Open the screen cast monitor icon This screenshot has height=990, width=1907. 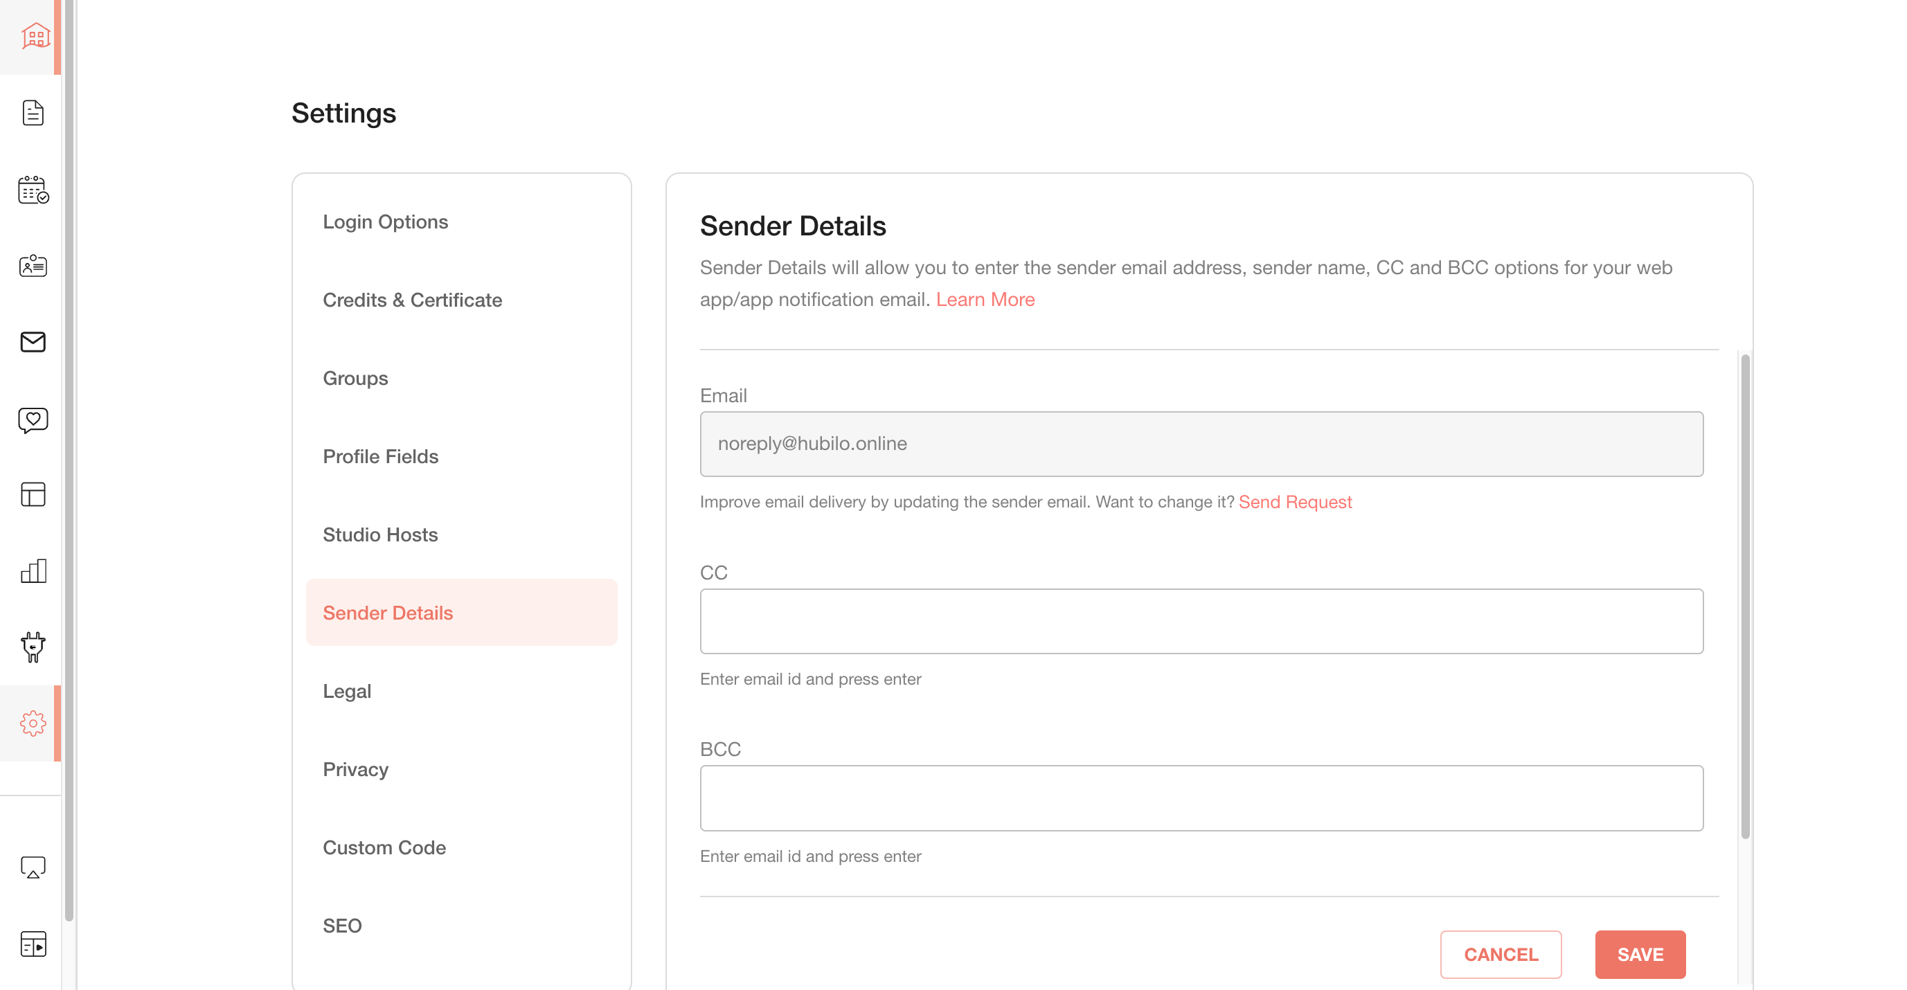pyautogui.click(x=33, y=867)
